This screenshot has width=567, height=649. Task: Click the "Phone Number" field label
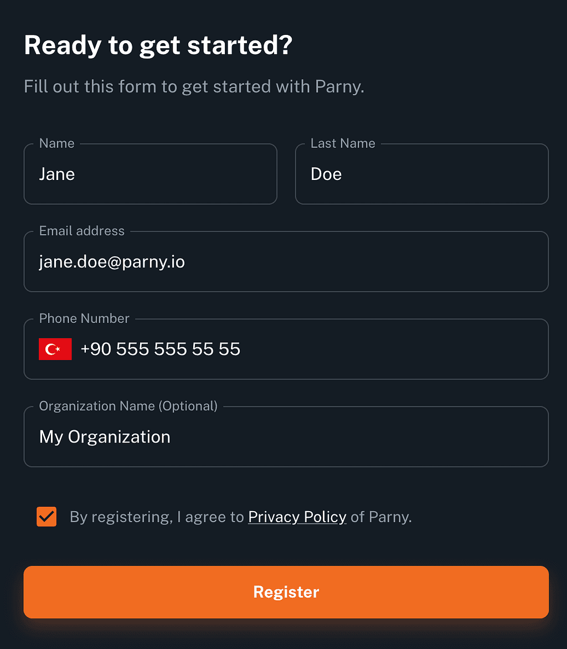coord(84,318)
